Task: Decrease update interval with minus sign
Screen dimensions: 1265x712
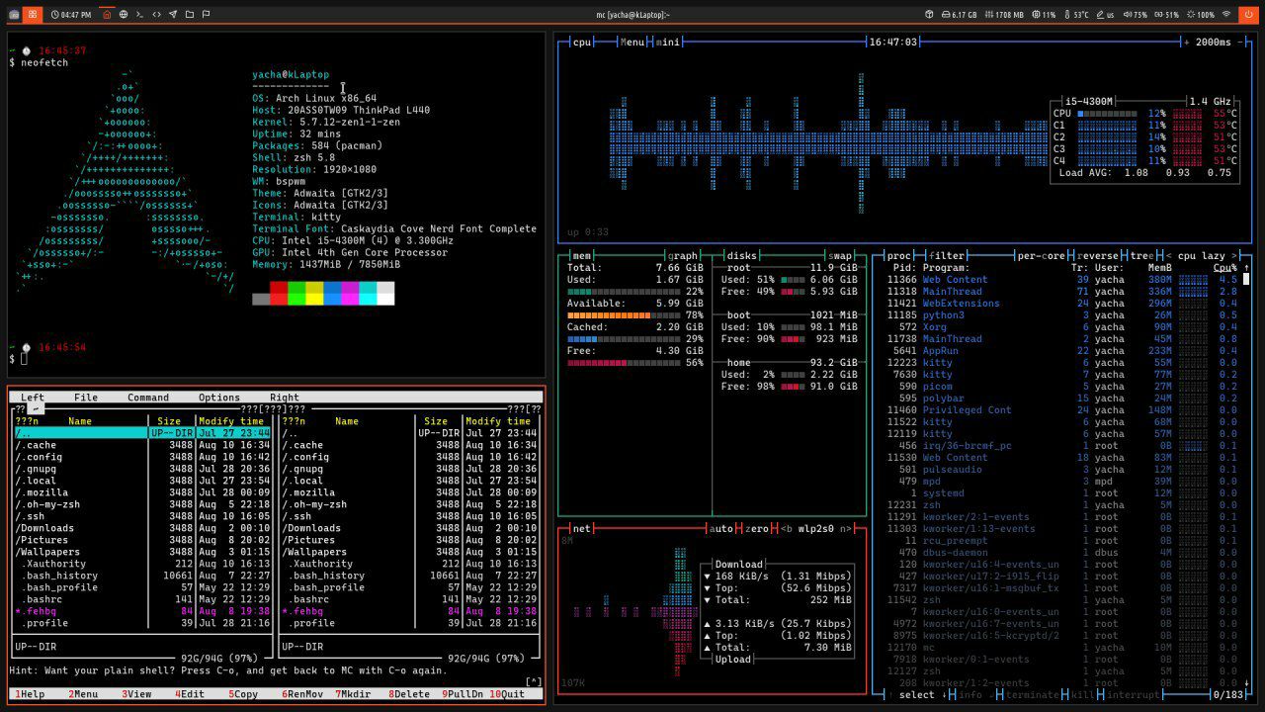Action: pos(1240,43)
